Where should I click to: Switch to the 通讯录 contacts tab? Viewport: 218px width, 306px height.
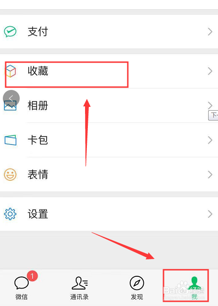[79, 288]
